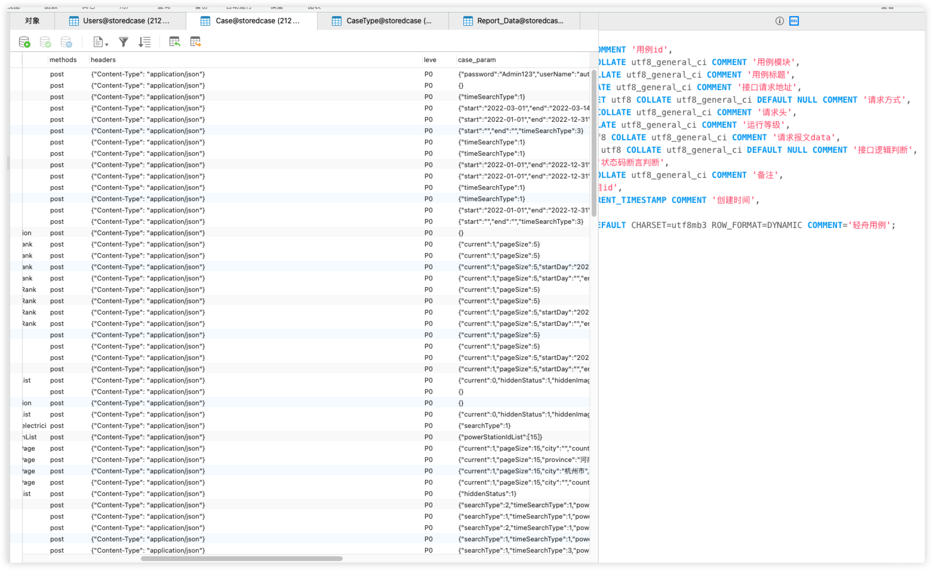Click the headers column header
The height and width of the screenshot is (570, 932).
click(x=255, y=60)
